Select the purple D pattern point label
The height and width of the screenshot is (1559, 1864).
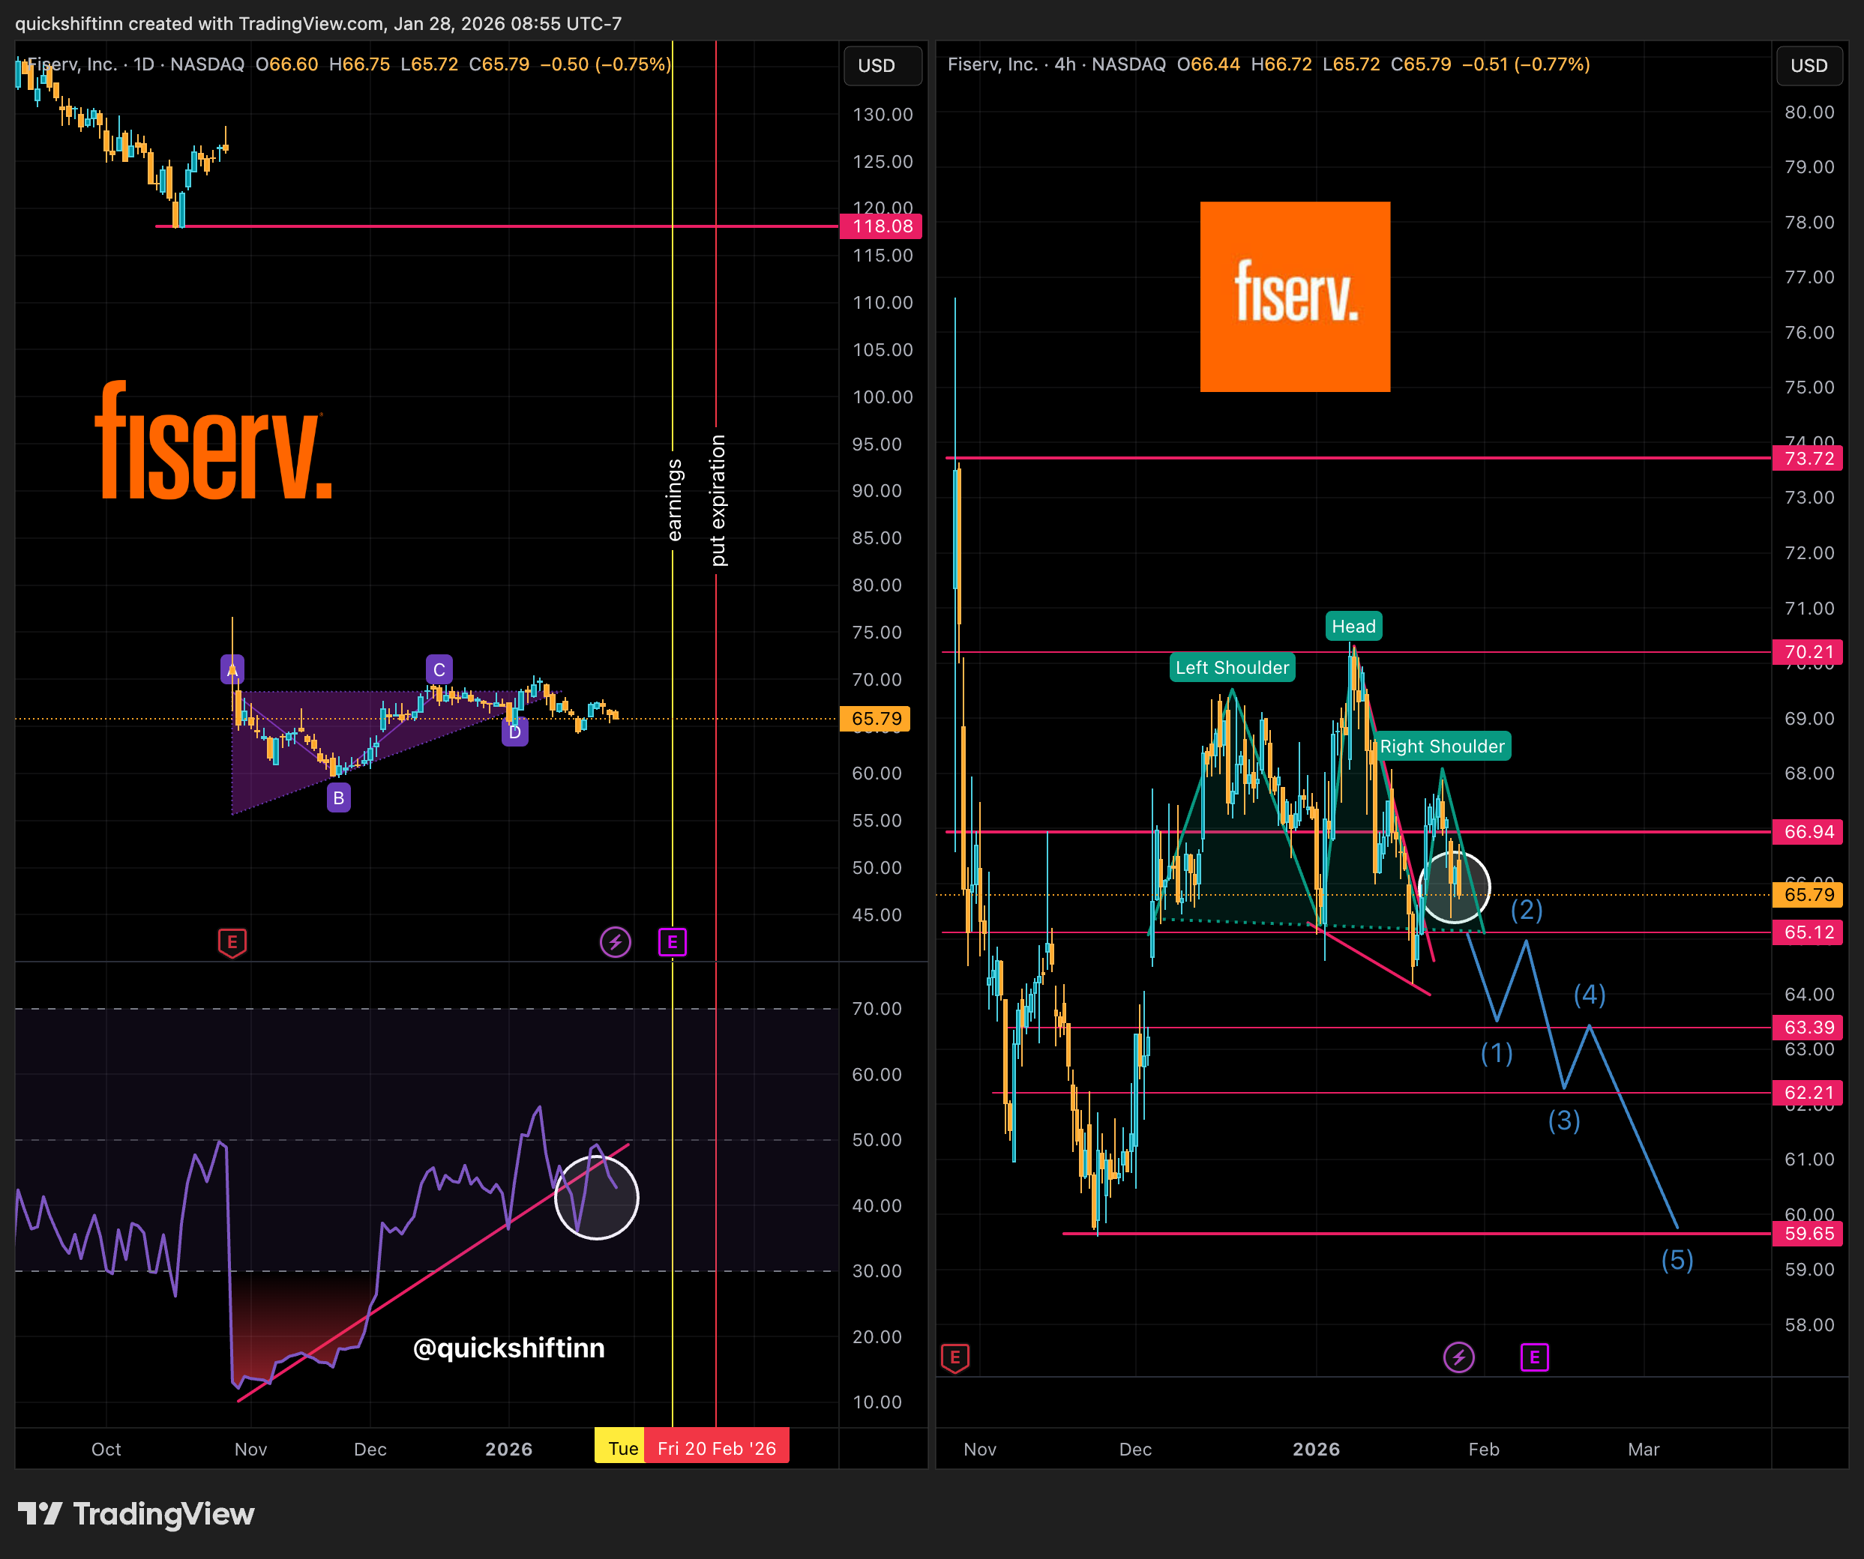pos(515,732)
